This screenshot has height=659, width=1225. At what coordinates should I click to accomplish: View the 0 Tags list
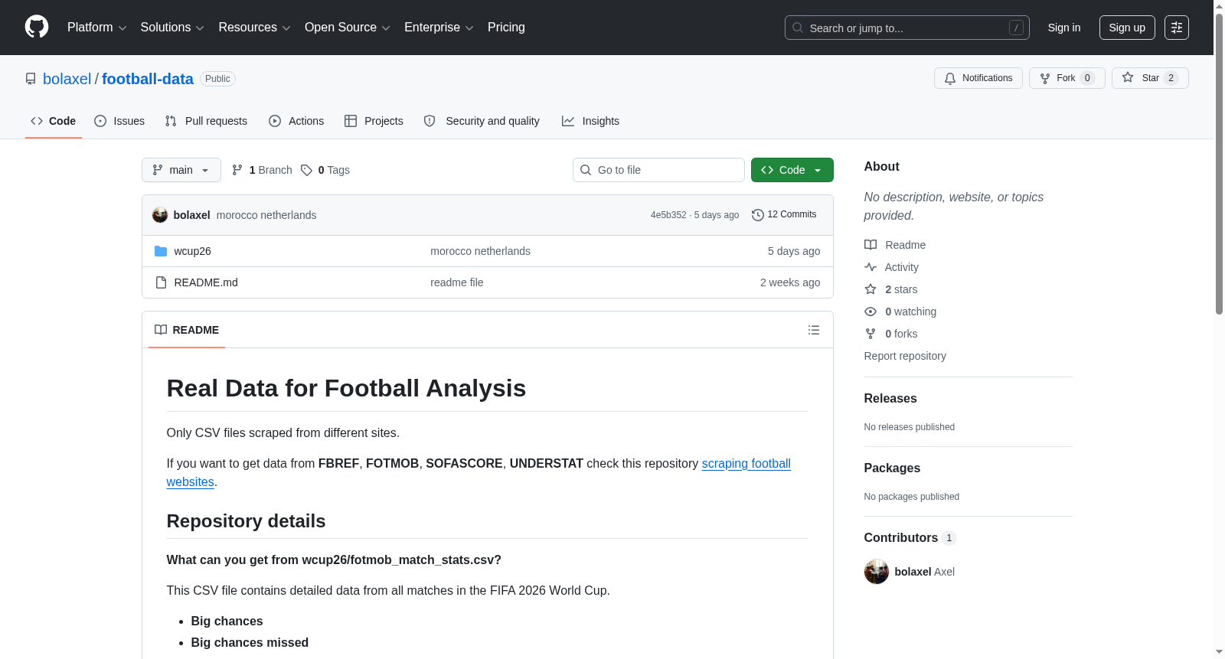pyautogui.click(x=325, y=170)
